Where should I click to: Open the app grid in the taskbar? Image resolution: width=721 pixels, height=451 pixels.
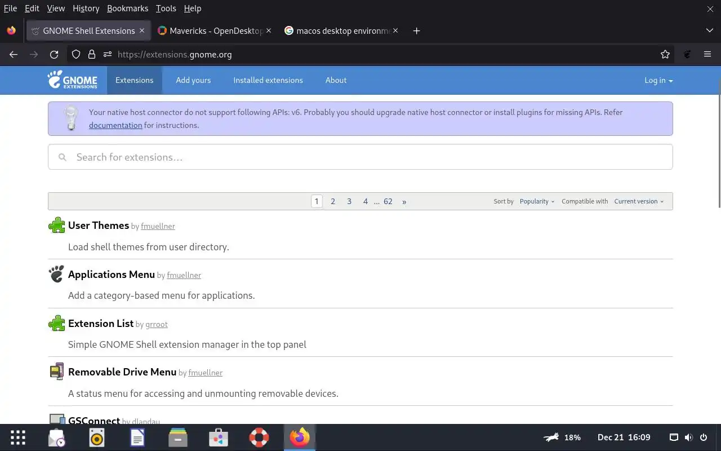18,437
